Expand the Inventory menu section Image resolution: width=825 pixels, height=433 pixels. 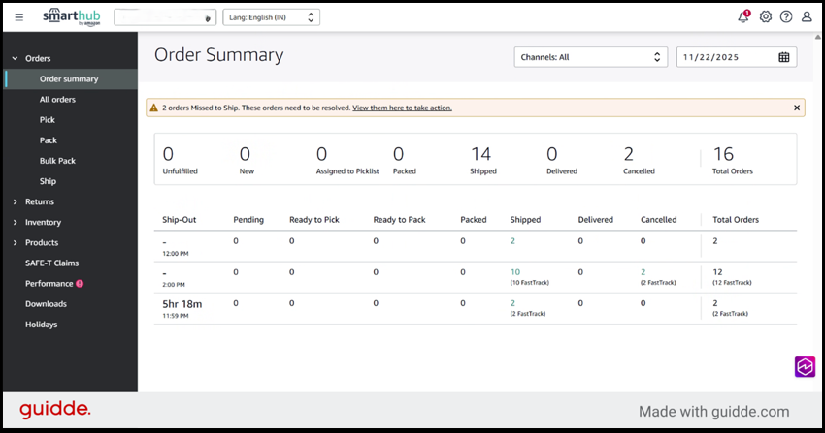tap(43, 222)
